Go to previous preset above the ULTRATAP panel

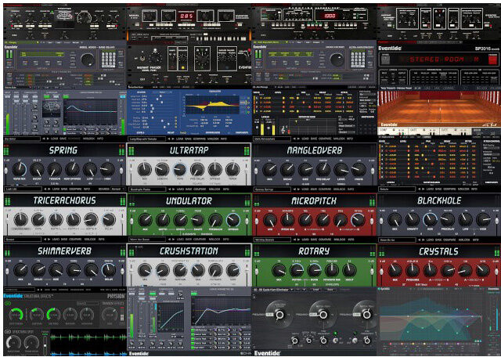click(169, 139)
